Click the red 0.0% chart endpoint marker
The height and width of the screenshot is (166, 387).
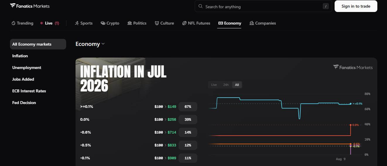coord(350,125)
